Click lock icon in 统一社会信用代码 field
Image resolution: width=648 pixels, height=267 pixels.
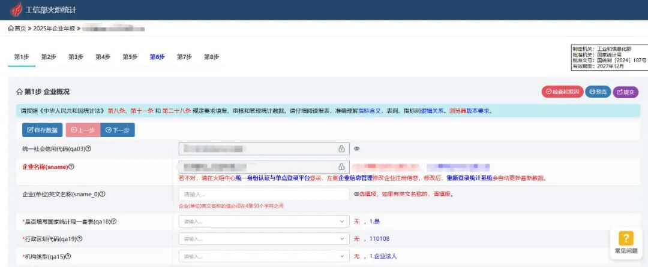tap(341, 148)
